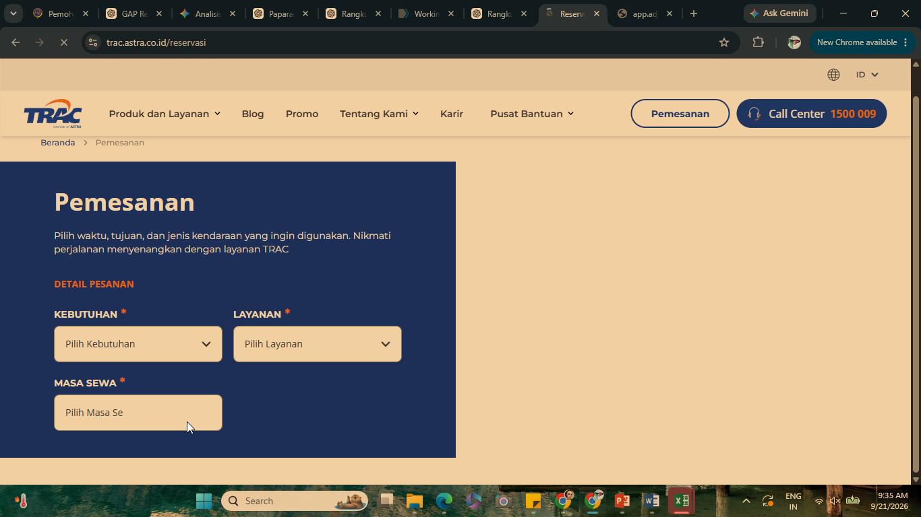Launch Microsoft Edge from taskbar
This screenshot has height=517, width=921.
444,501
